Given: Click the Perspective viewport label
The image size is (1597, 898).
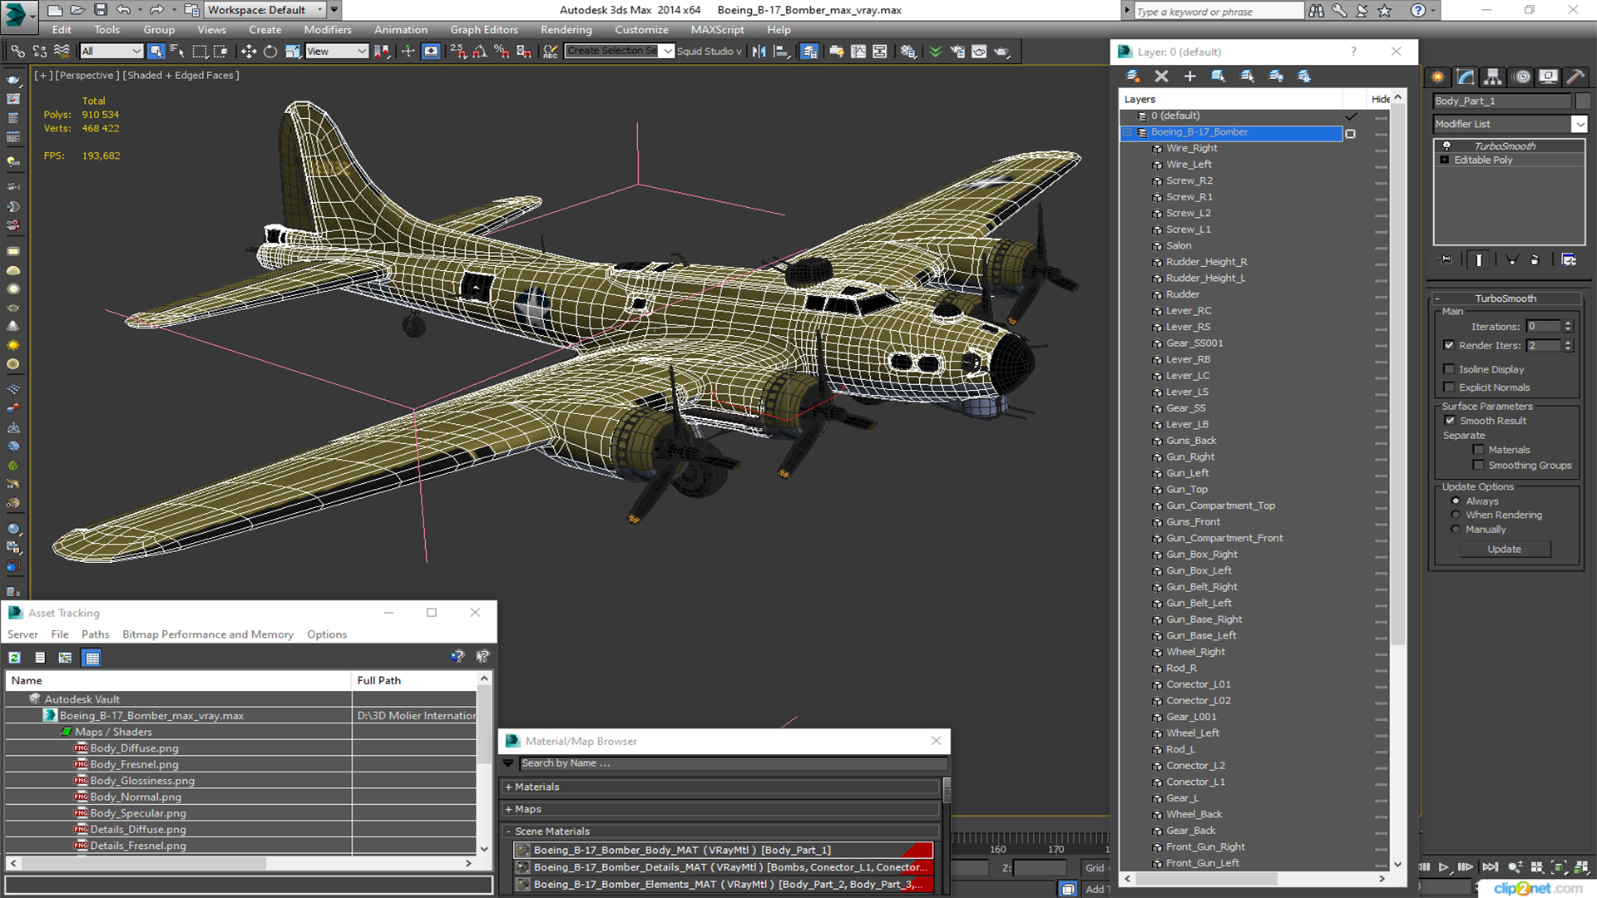Looking at the screenshot, I should click(87, 75).
